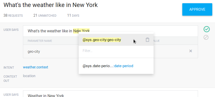This screenshot has height=97, width=215.
Task: Click the 38 REQUESTS counter
Action: tap(13, 16)
